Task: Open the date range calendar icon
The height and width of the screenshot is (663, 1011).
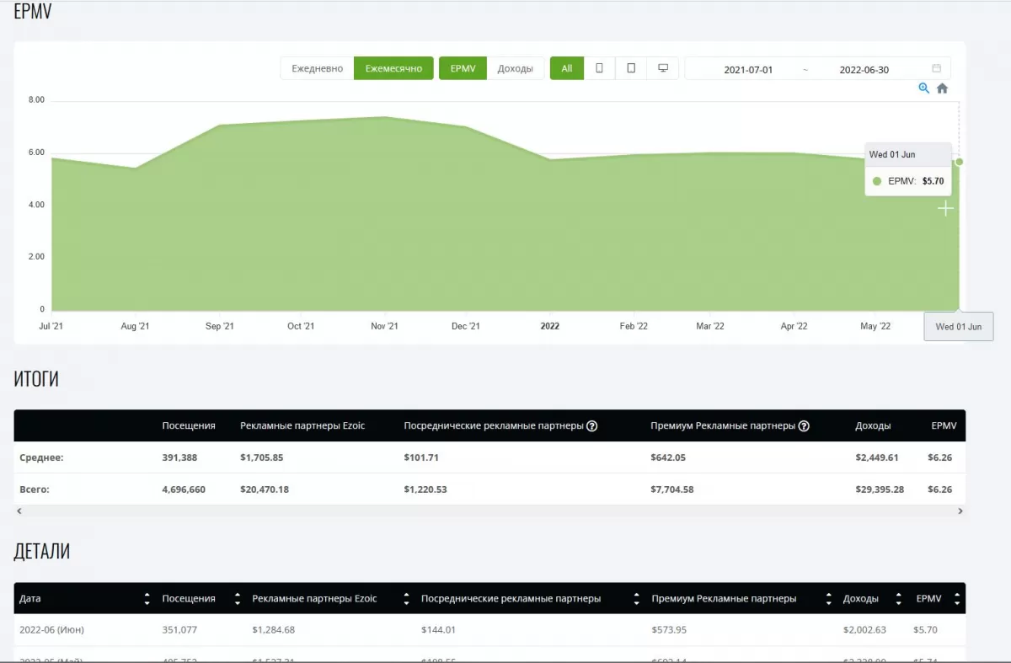Action: coord(936,69)
